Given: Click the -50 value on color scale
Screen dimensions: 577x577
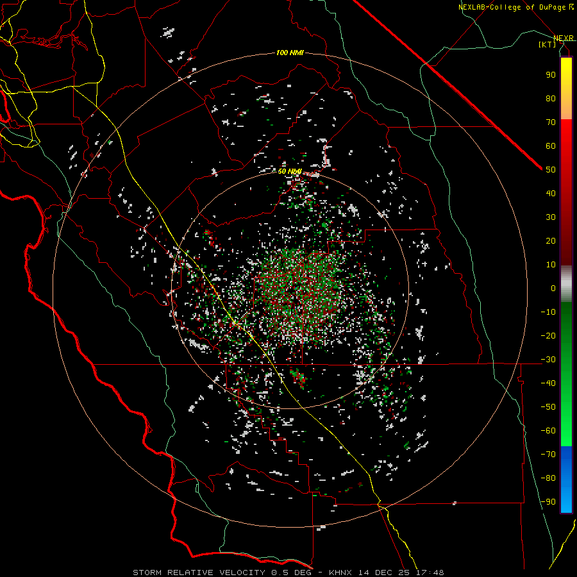Looking at the screenshot, I should coord(548,406).
